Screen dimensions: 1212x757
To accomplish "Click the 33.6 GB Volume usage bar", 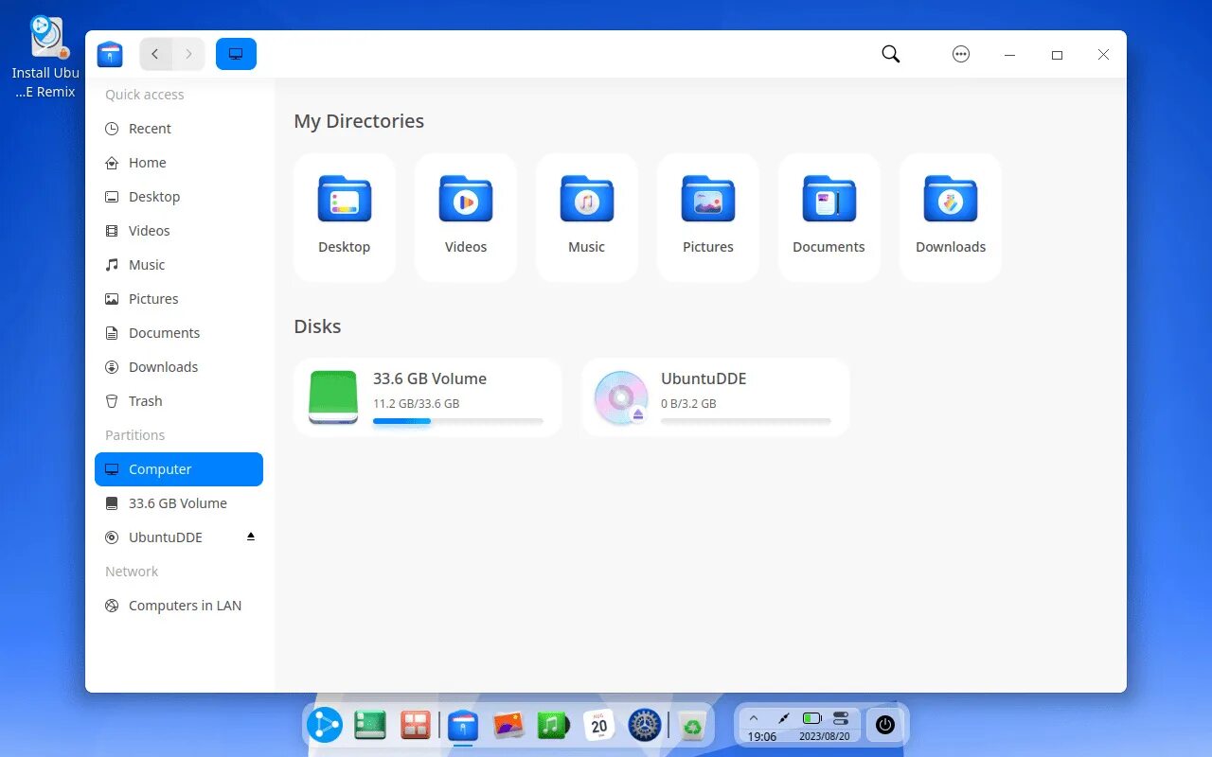I will [458, 421].
